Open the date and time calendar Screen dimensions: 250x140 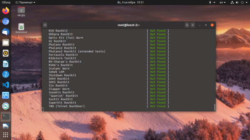130,2
